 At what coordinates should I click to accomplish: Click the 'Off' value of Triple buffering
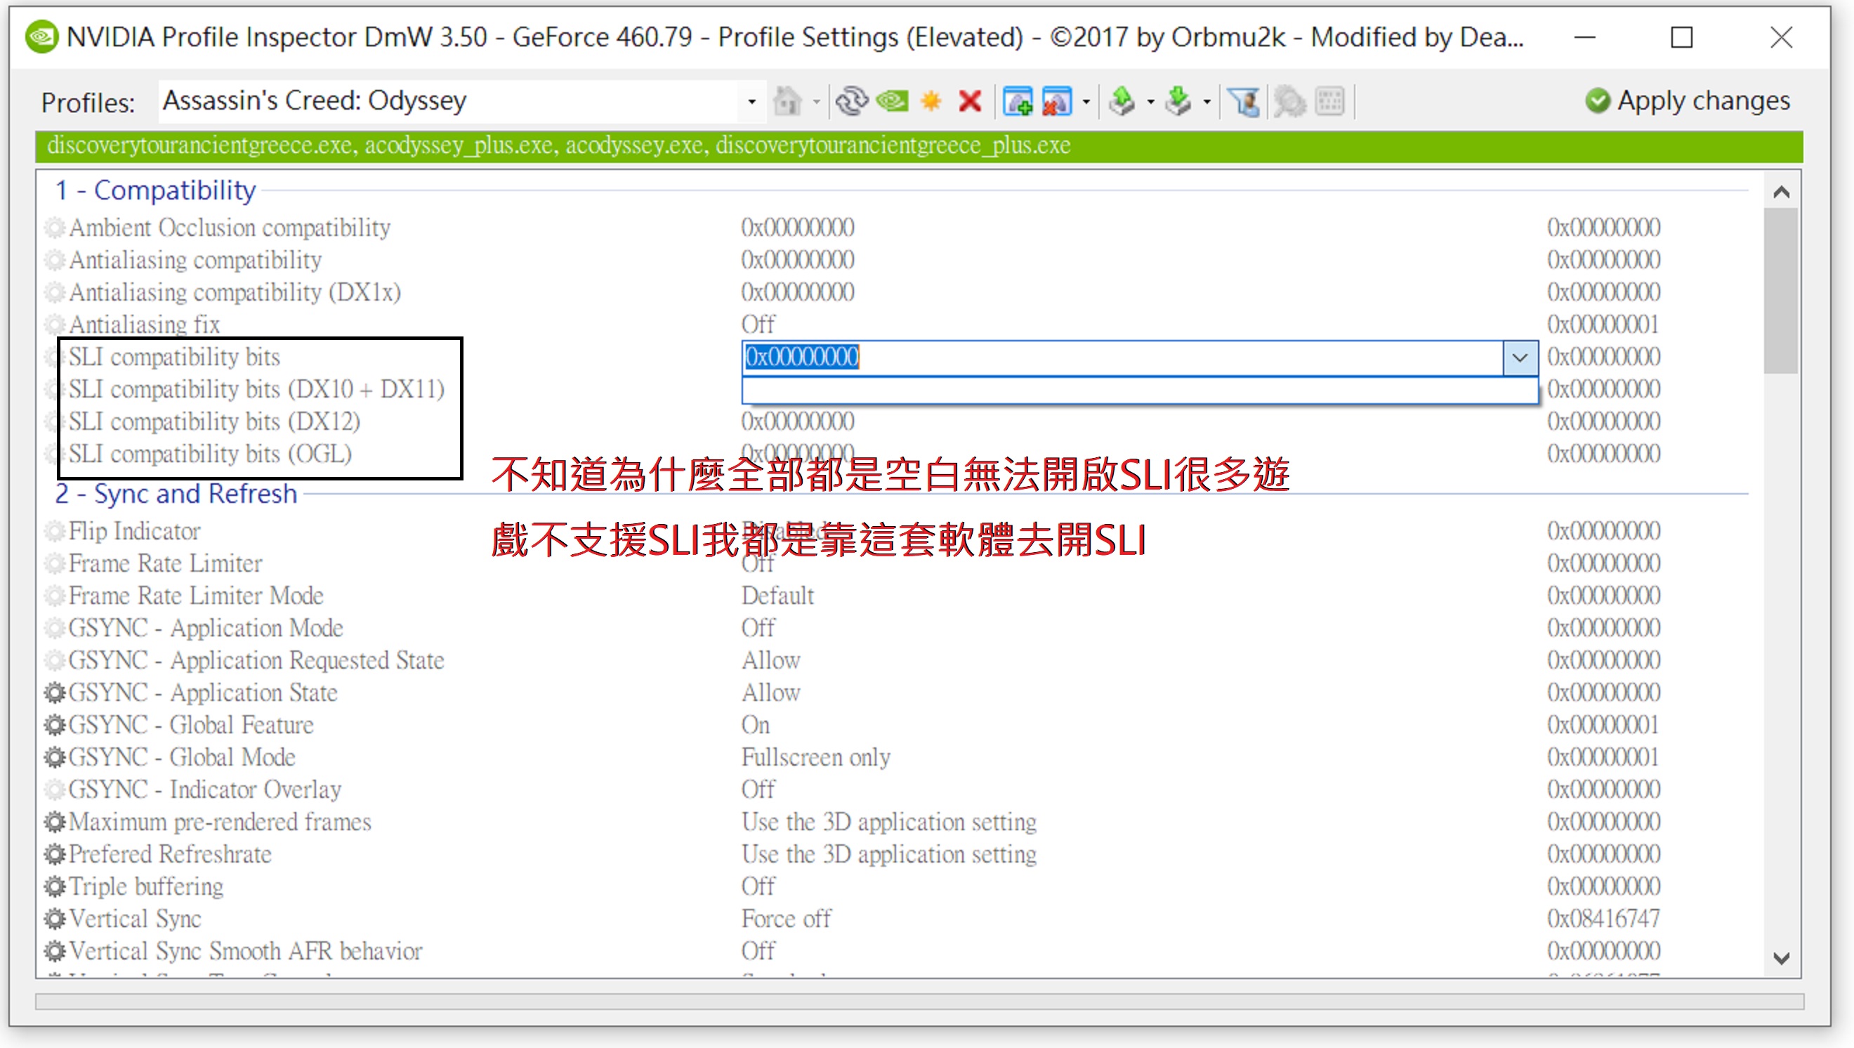coord(758,886)
